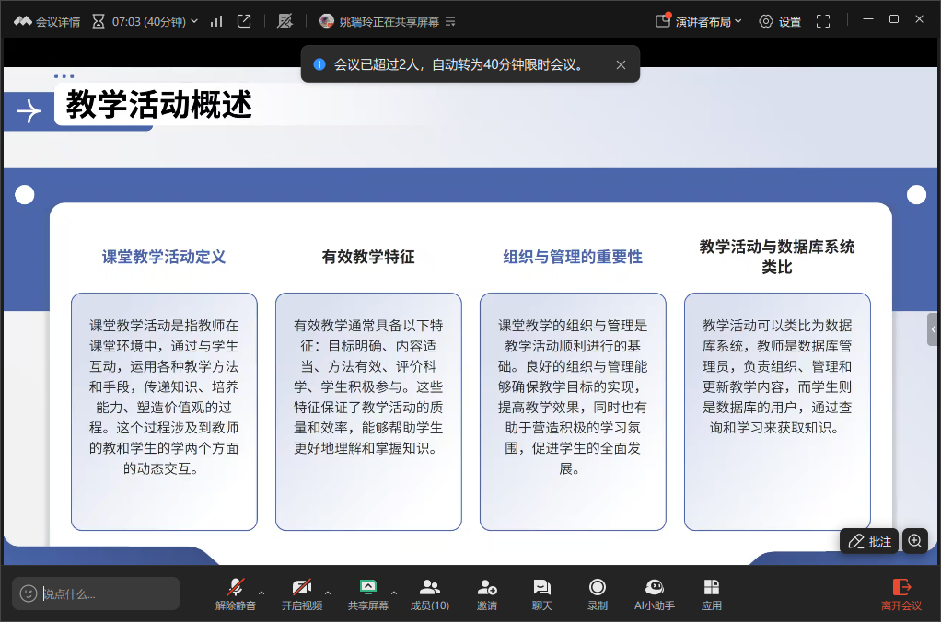Expand audio options arrow next to 解除静音
The height and width of the screenshot is (622, 941).
pos(261,593)
